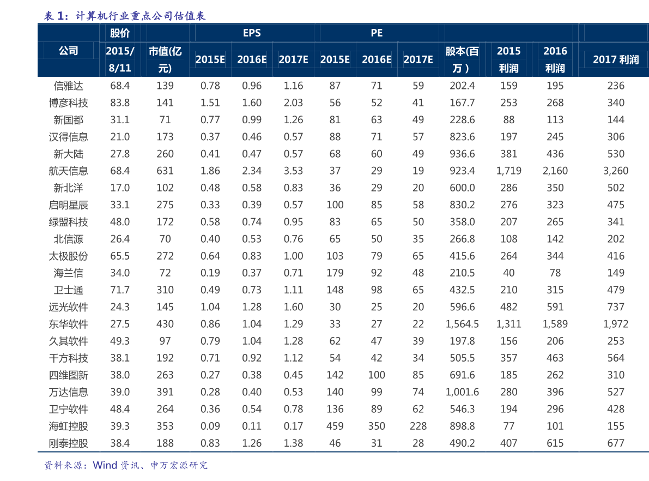Select company name 新国都

coord(68,120)
